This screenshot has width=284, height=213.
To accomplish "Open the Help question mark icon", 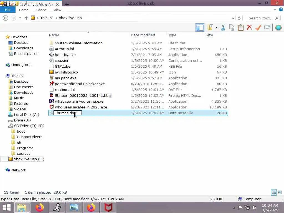I will (x=281, y=10).
